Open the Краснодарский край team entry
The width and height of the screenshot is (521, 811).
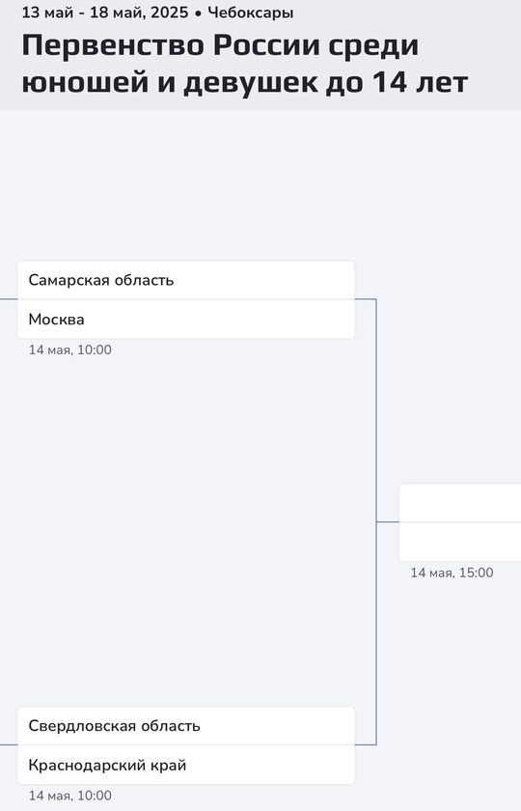(186, 765)
